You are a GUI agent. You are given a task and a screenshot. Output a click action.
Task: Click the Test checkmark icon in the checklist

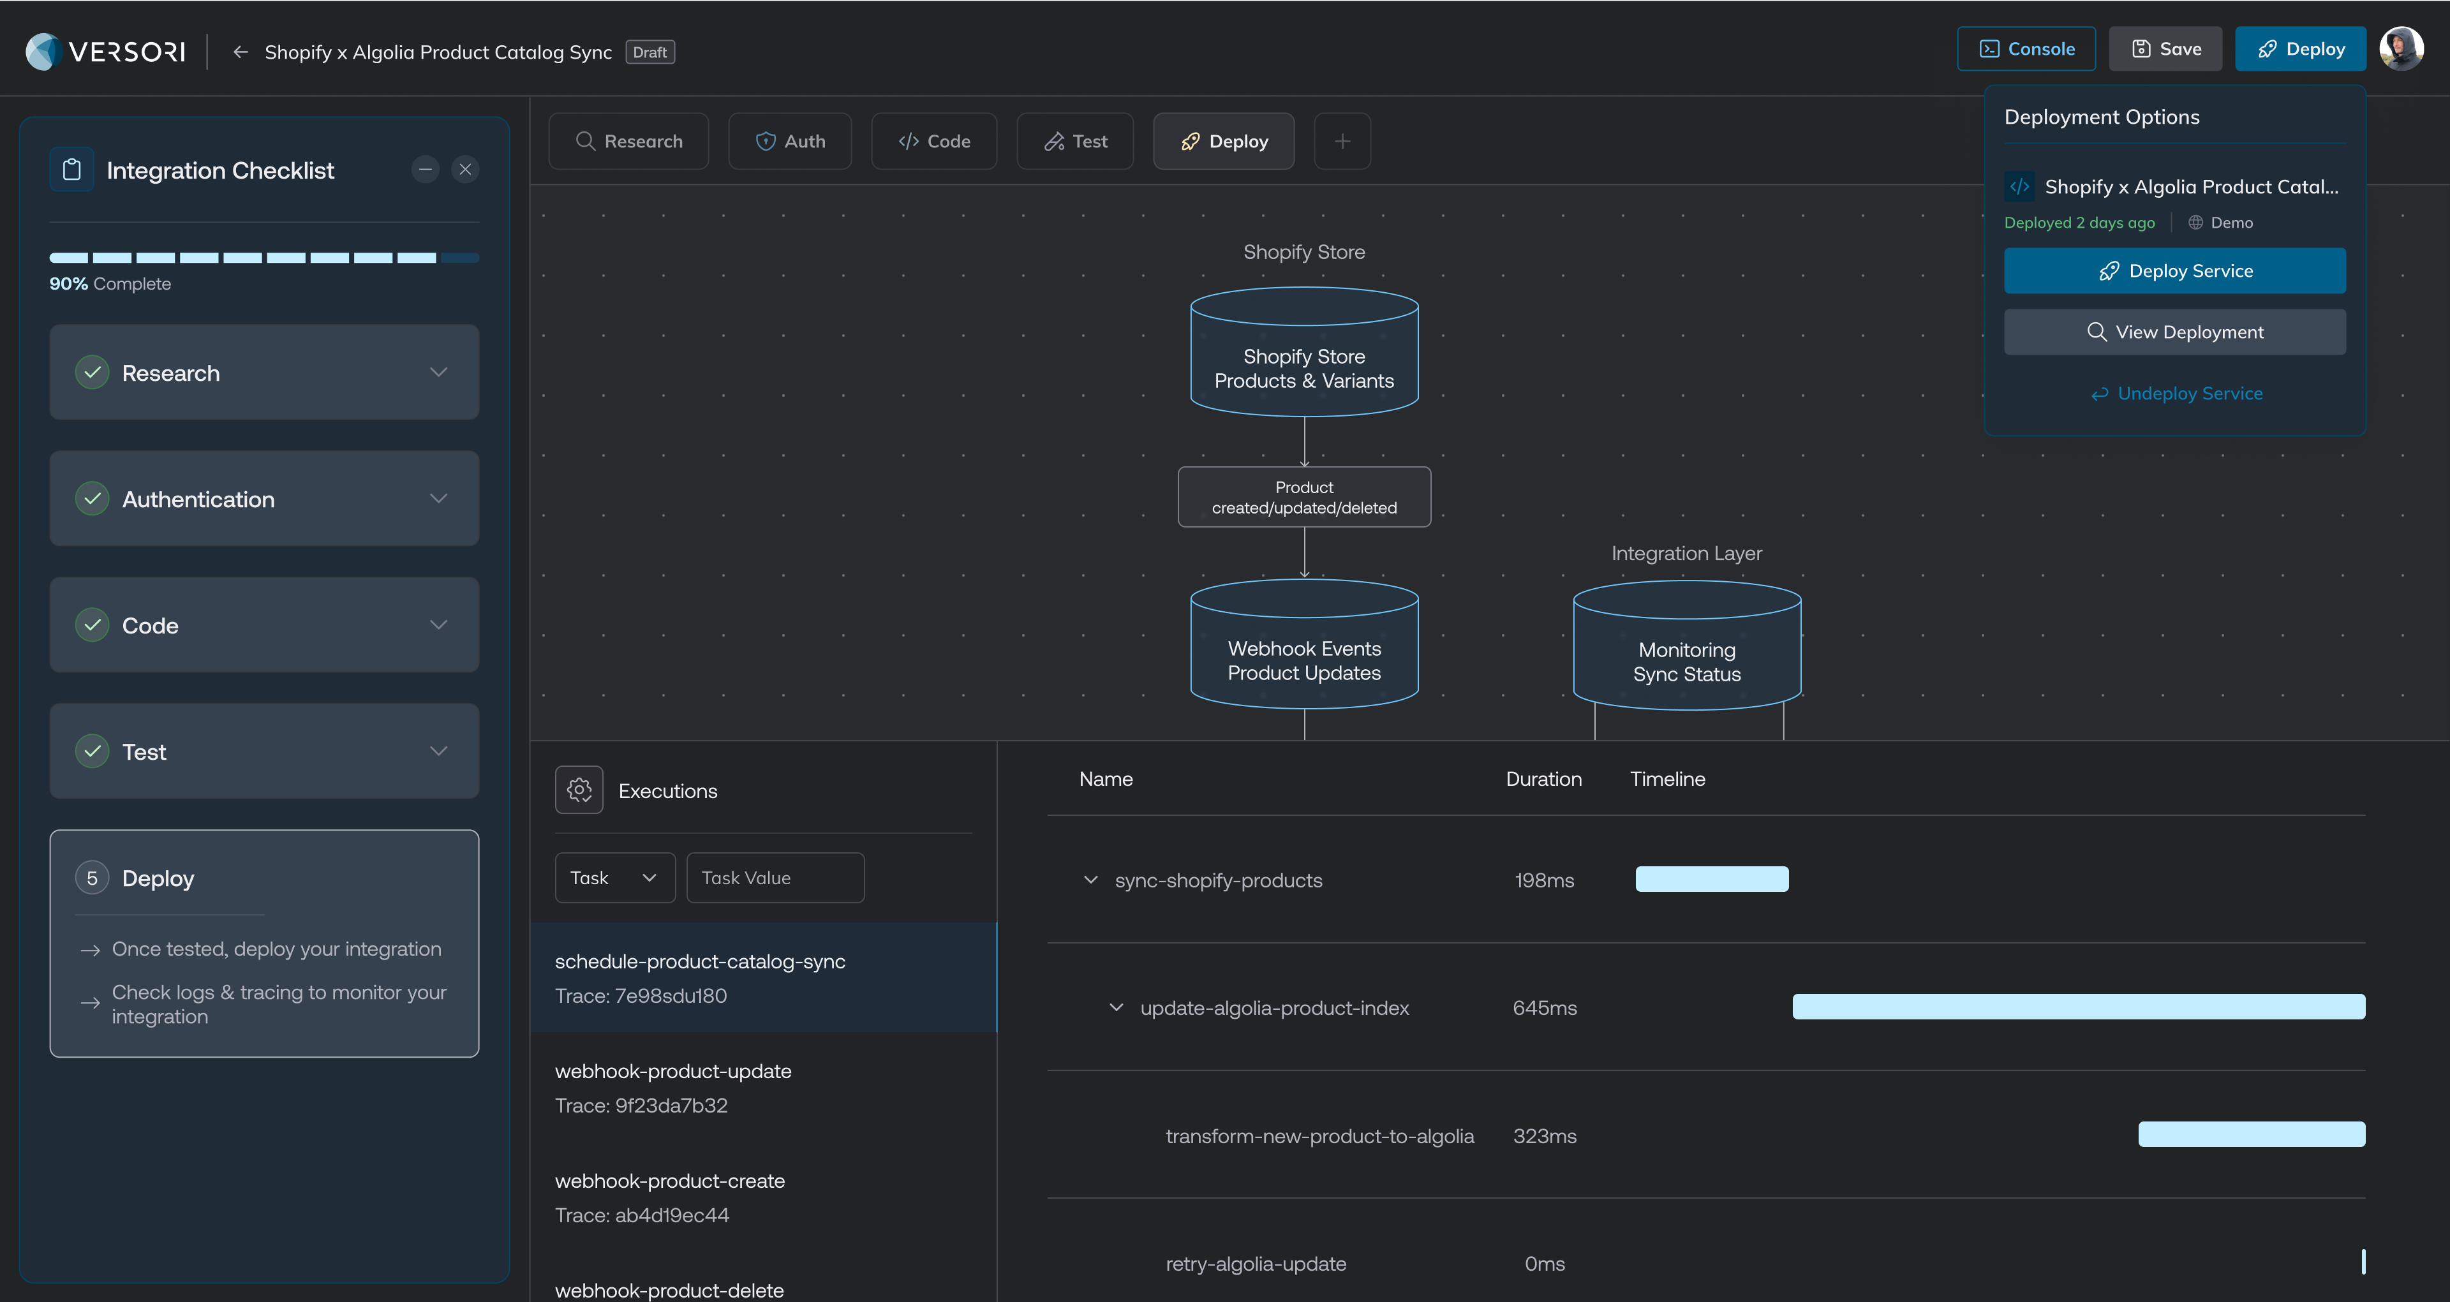point(93,751)
